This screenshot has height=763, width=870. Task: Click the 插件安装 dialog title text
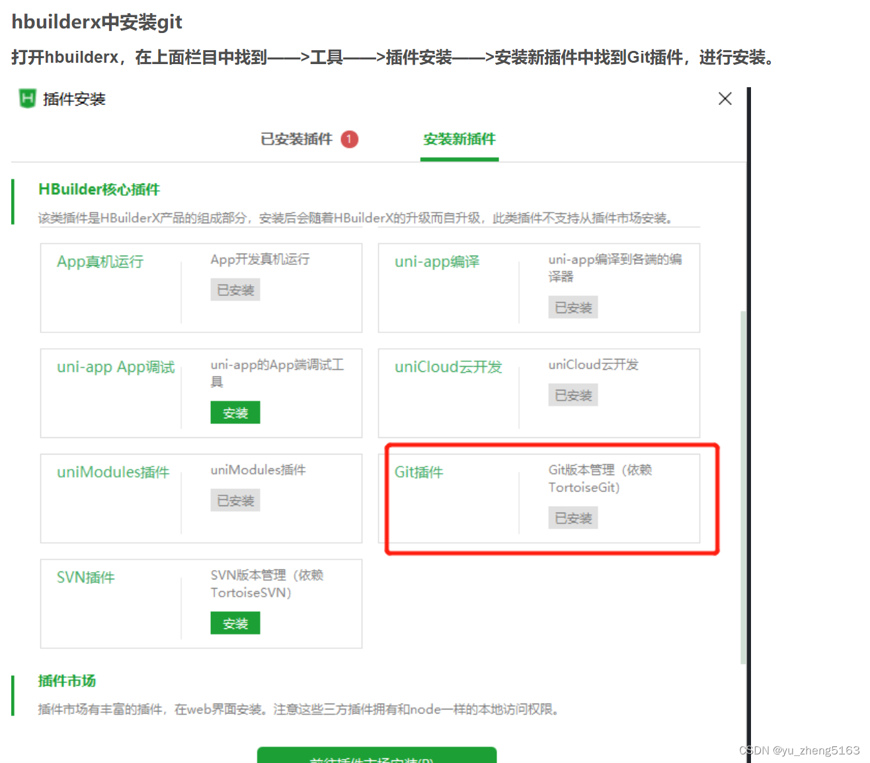(x=74, y=99)
